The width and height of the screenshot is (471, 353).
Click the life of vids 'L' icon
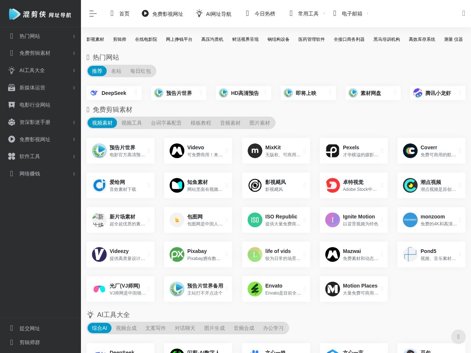[x=255, y=254]
